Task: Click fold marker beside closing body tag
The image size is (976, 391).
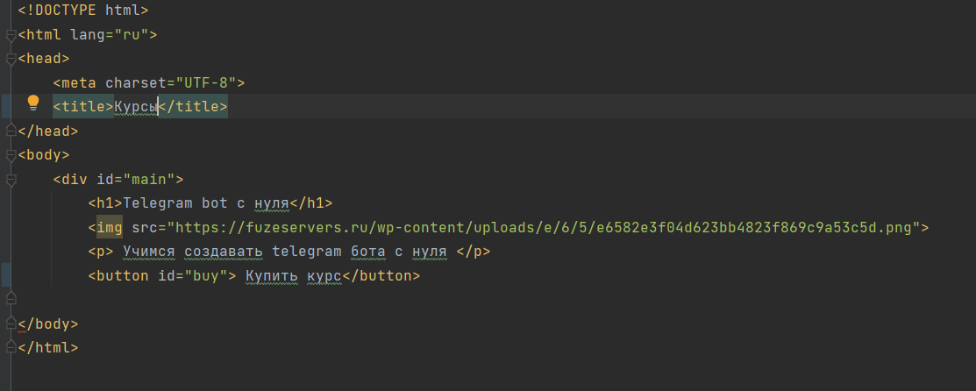Action: point(11,323)
